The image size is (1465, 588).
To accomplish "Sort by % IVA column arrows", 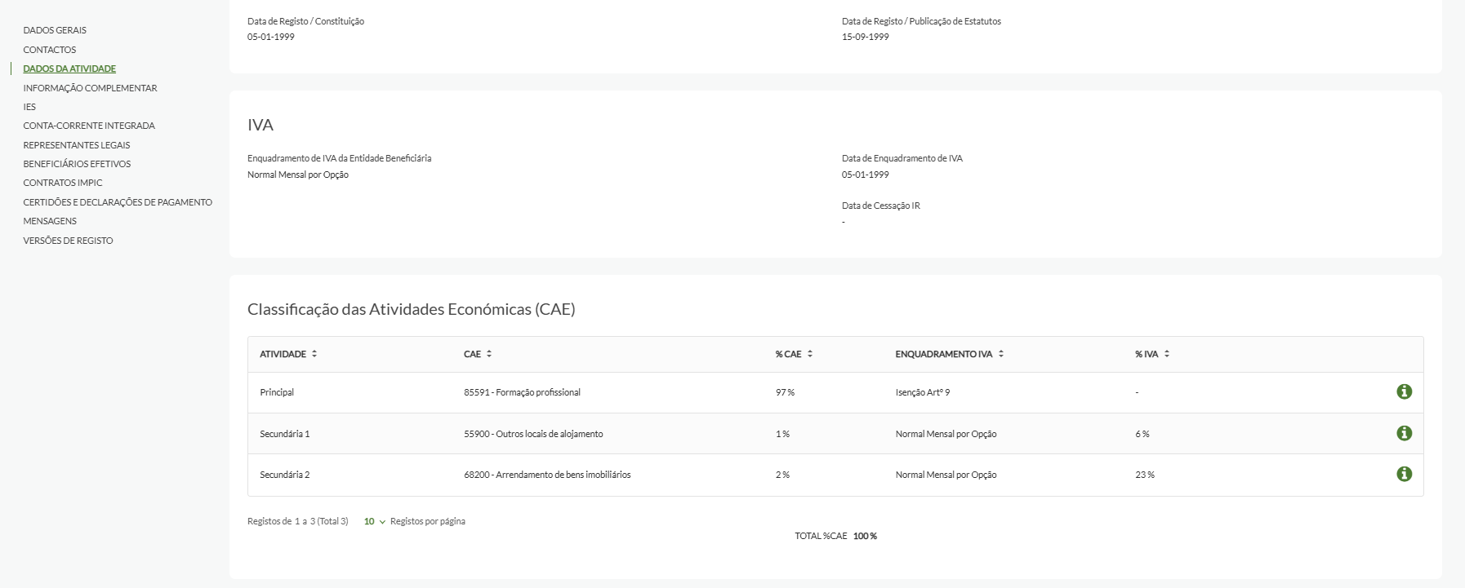I will [x=1167, y=354].
